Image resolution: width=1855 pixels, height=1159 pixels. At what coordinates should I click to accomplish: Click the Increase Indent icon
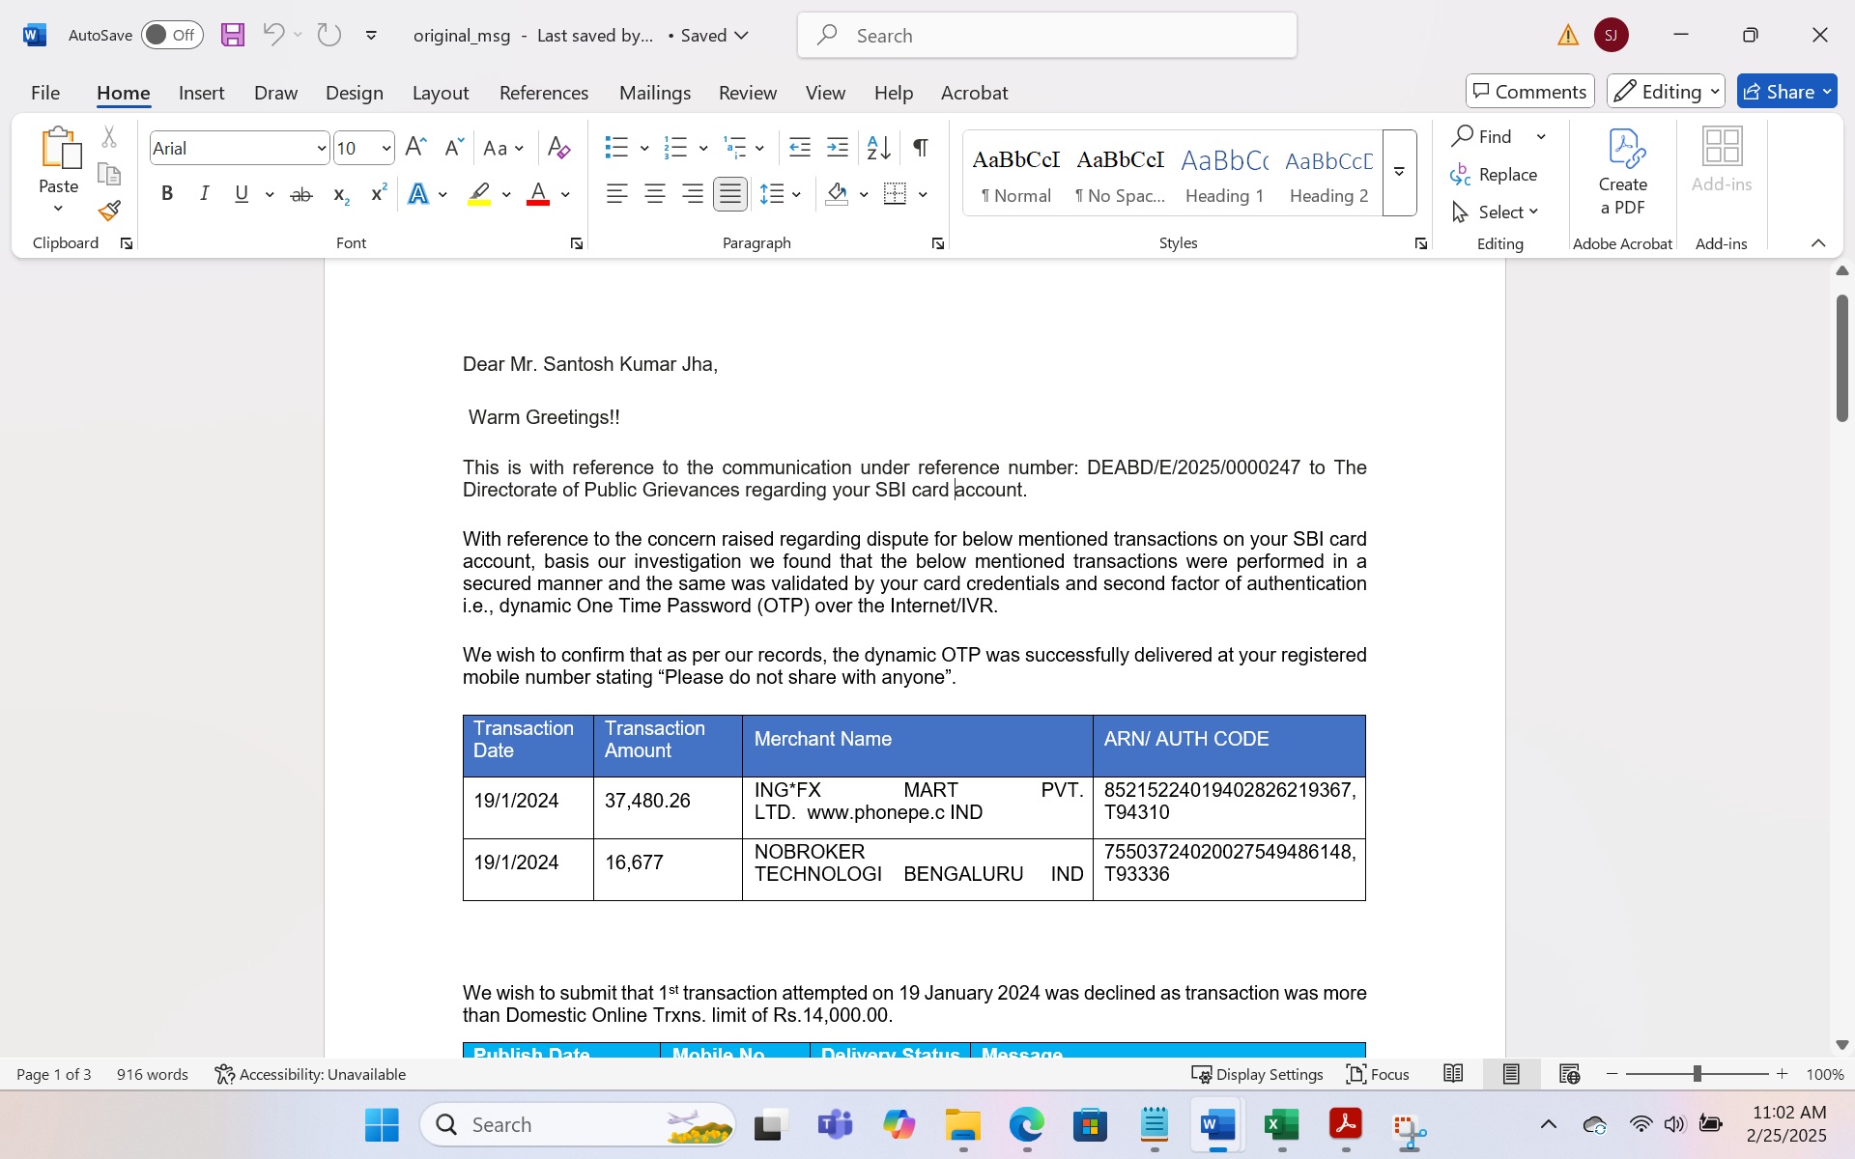[838, 148]
